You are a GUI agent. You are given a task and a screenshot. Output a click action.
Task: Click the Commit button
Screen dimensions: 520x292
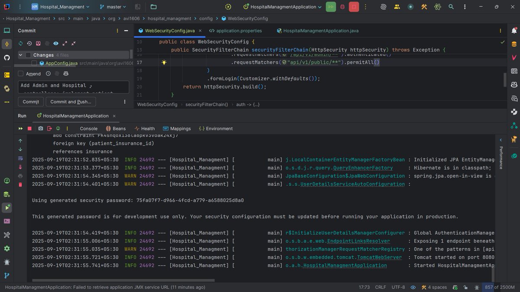[31, 102]
